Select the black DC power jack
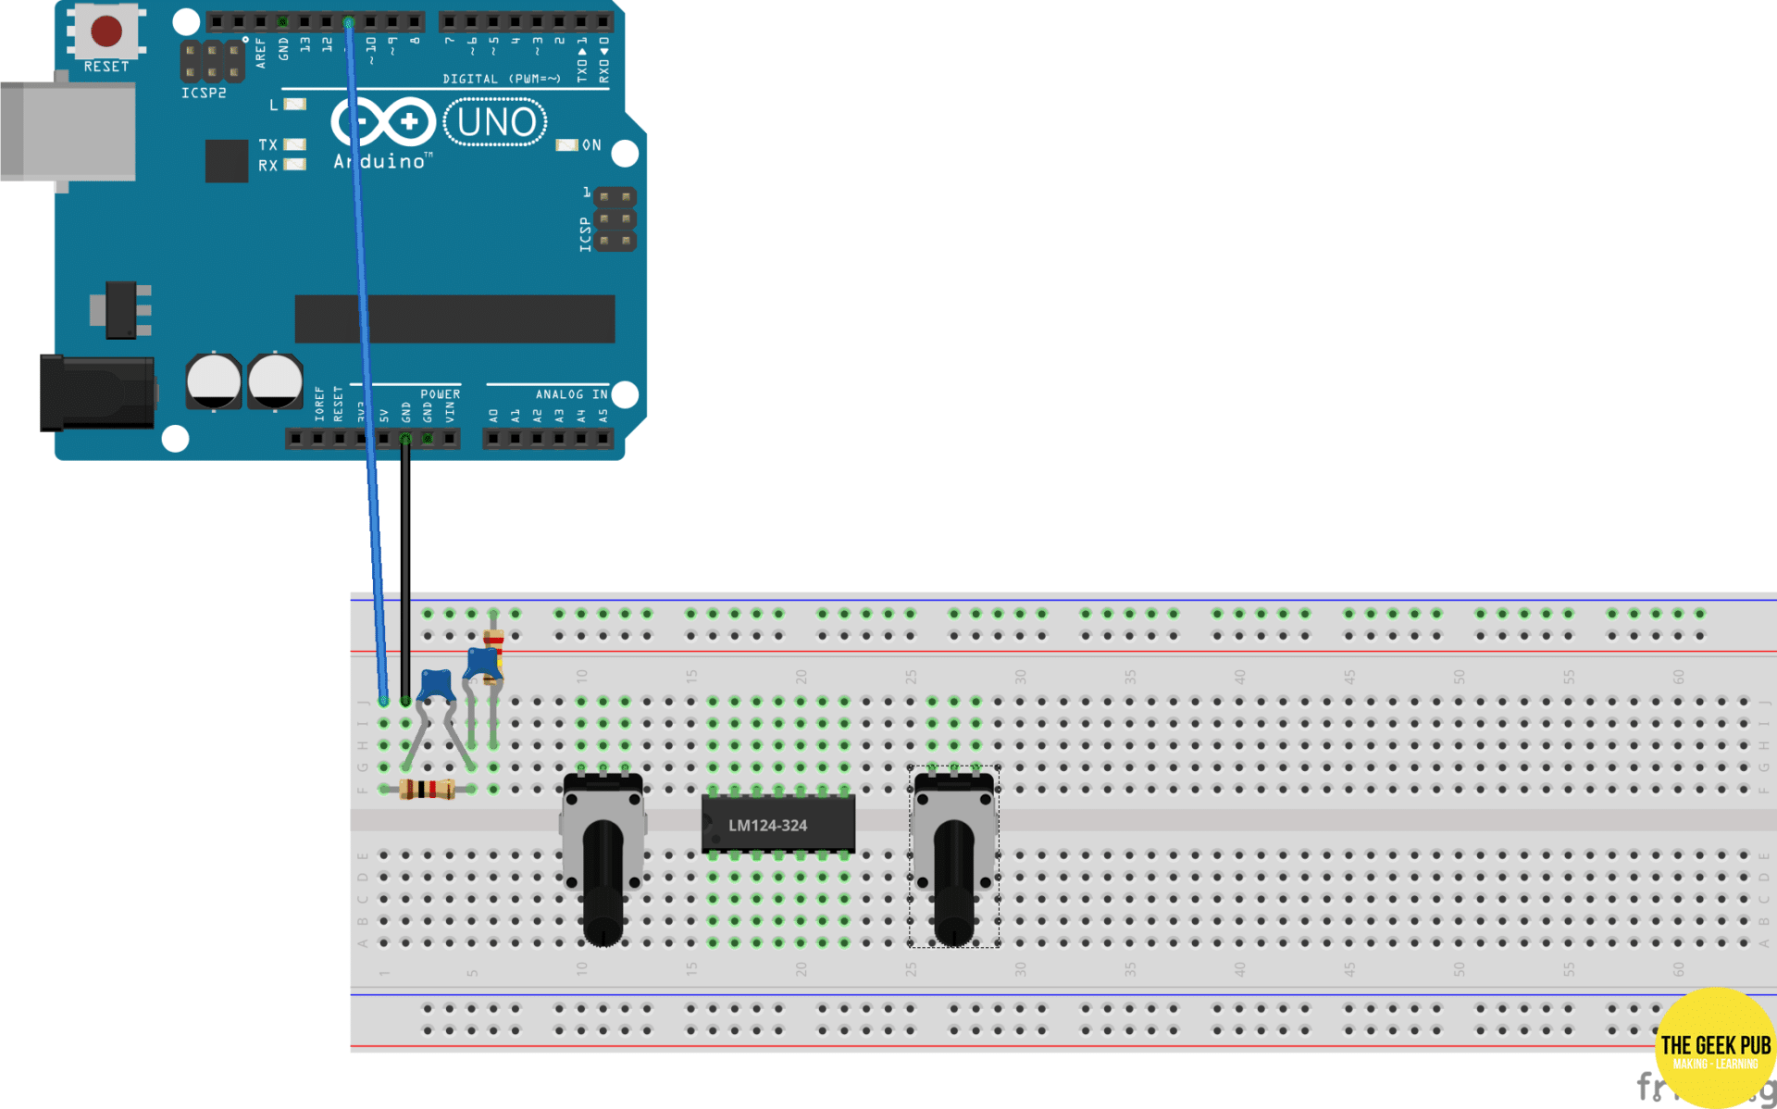 tap(97, 393)
